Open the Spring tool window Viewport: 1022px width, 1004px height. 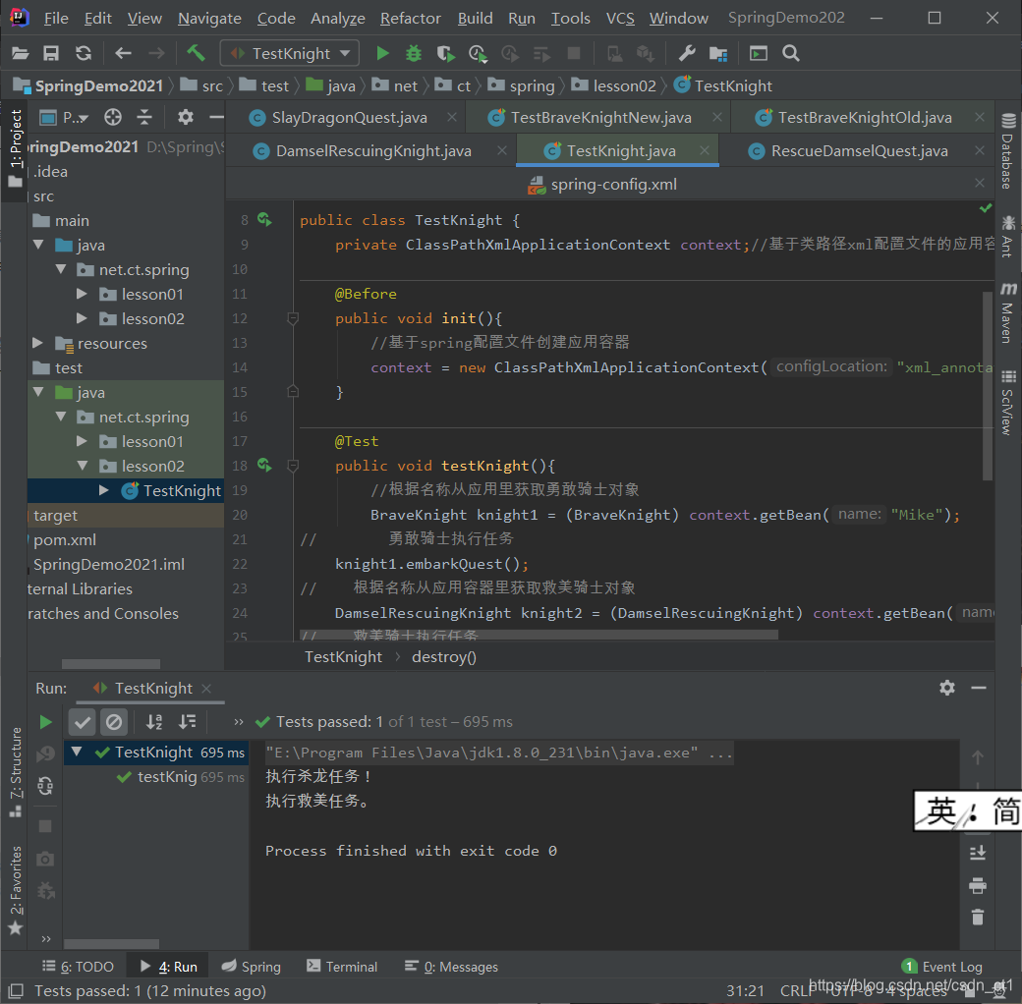[251, 967]
